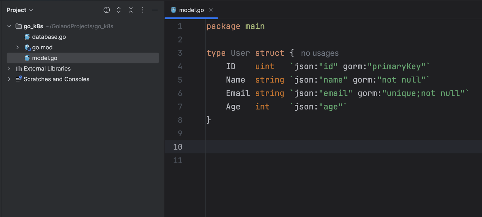Click line number 3 in gutter
482x217 pixels.
point(180,53)
